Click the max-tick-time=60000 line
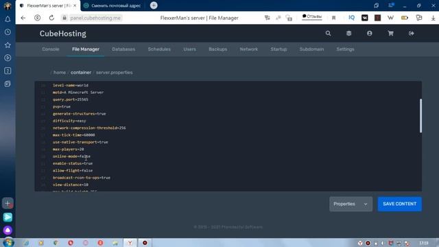Screen dimensions: 439x247 click(73, 135)
